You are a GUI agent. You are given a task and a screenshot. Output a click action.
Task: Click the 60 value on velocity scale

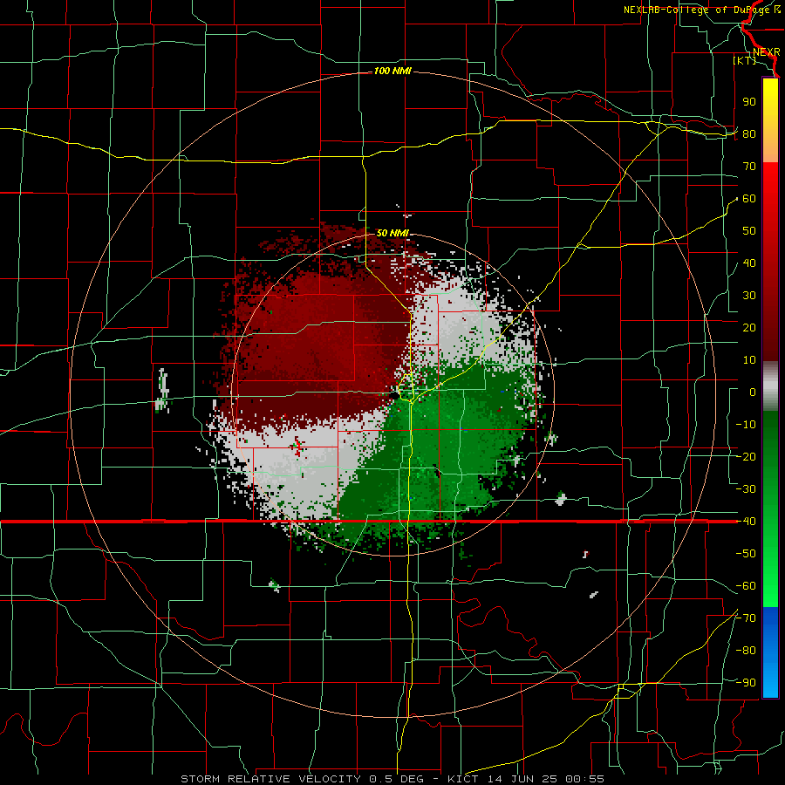(749, 199)
